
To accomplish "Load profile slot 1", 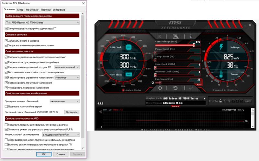I will (x=225, y=101).
